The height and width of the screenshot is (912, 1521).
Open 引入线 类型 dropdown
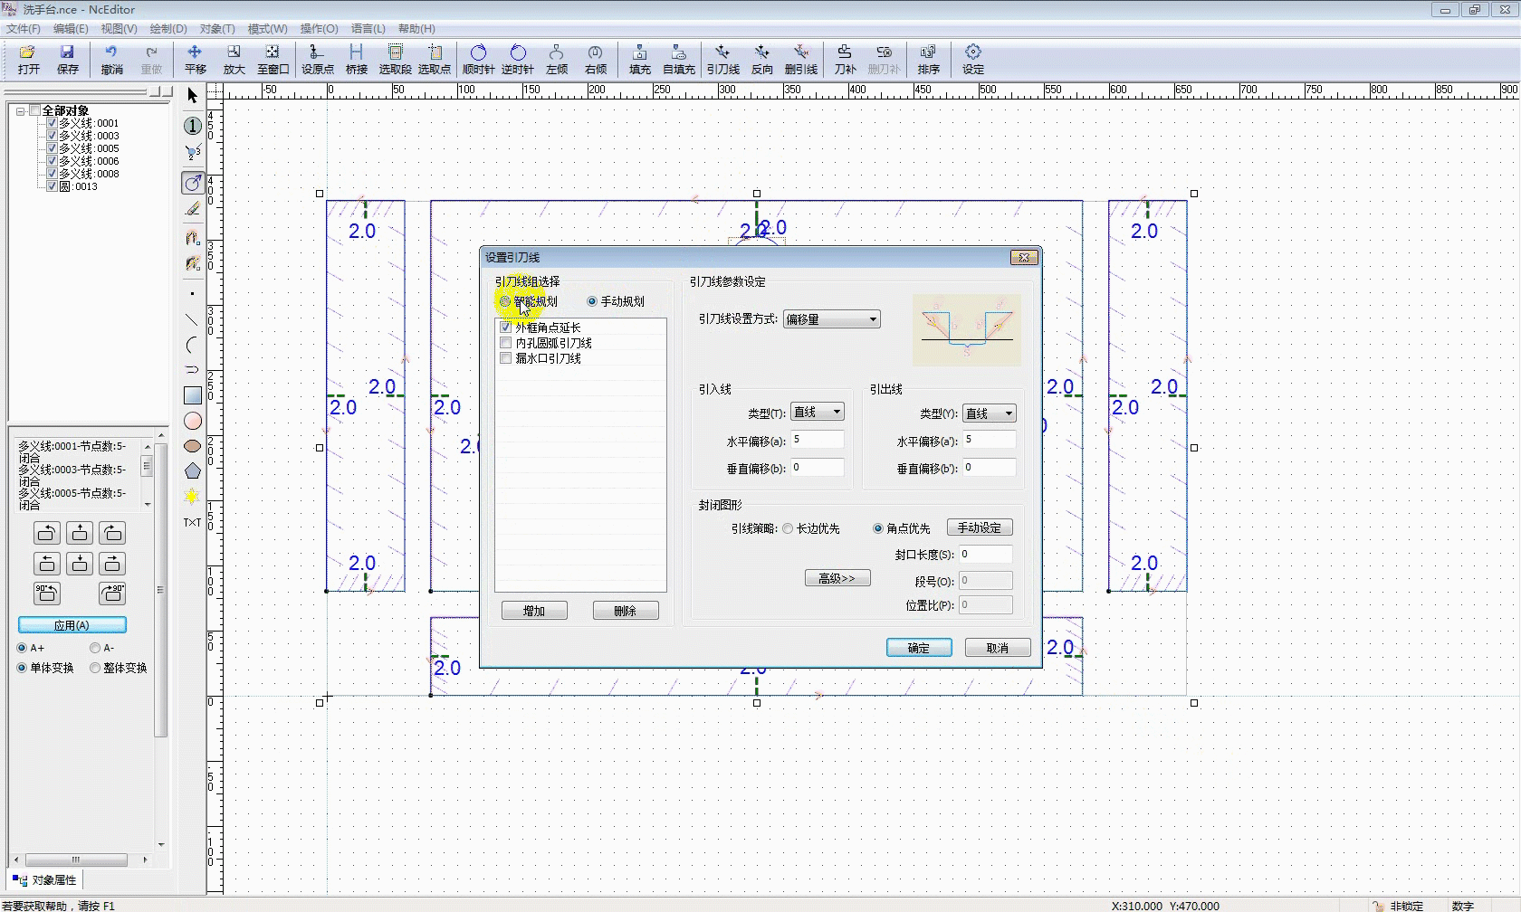pos(818,413)
